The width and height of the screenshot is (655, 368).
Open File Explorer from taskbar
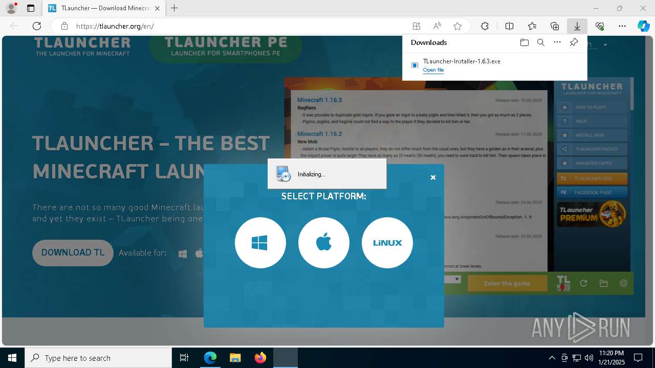pos(235,358)
